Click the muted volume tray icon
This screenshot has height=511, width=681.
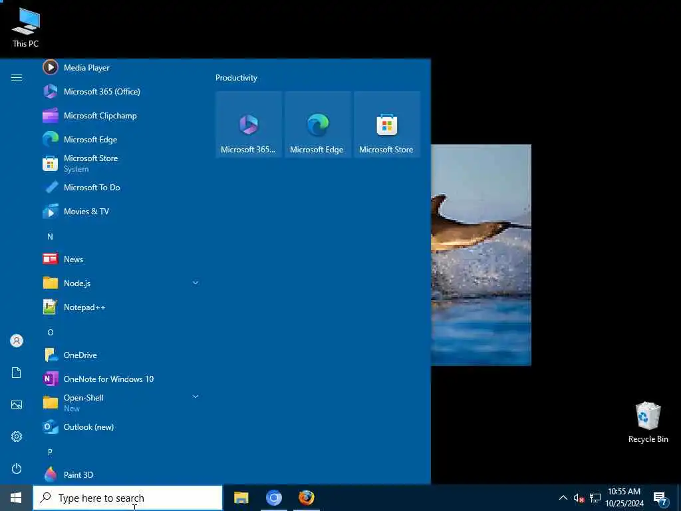(x=579, y=498)
